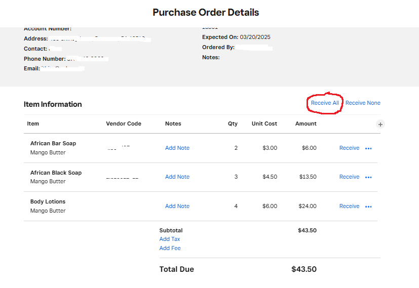Screen dimensions: 419x288
Task: Open the three-dot menu for African Bar Soap
Action: point(368,148)
